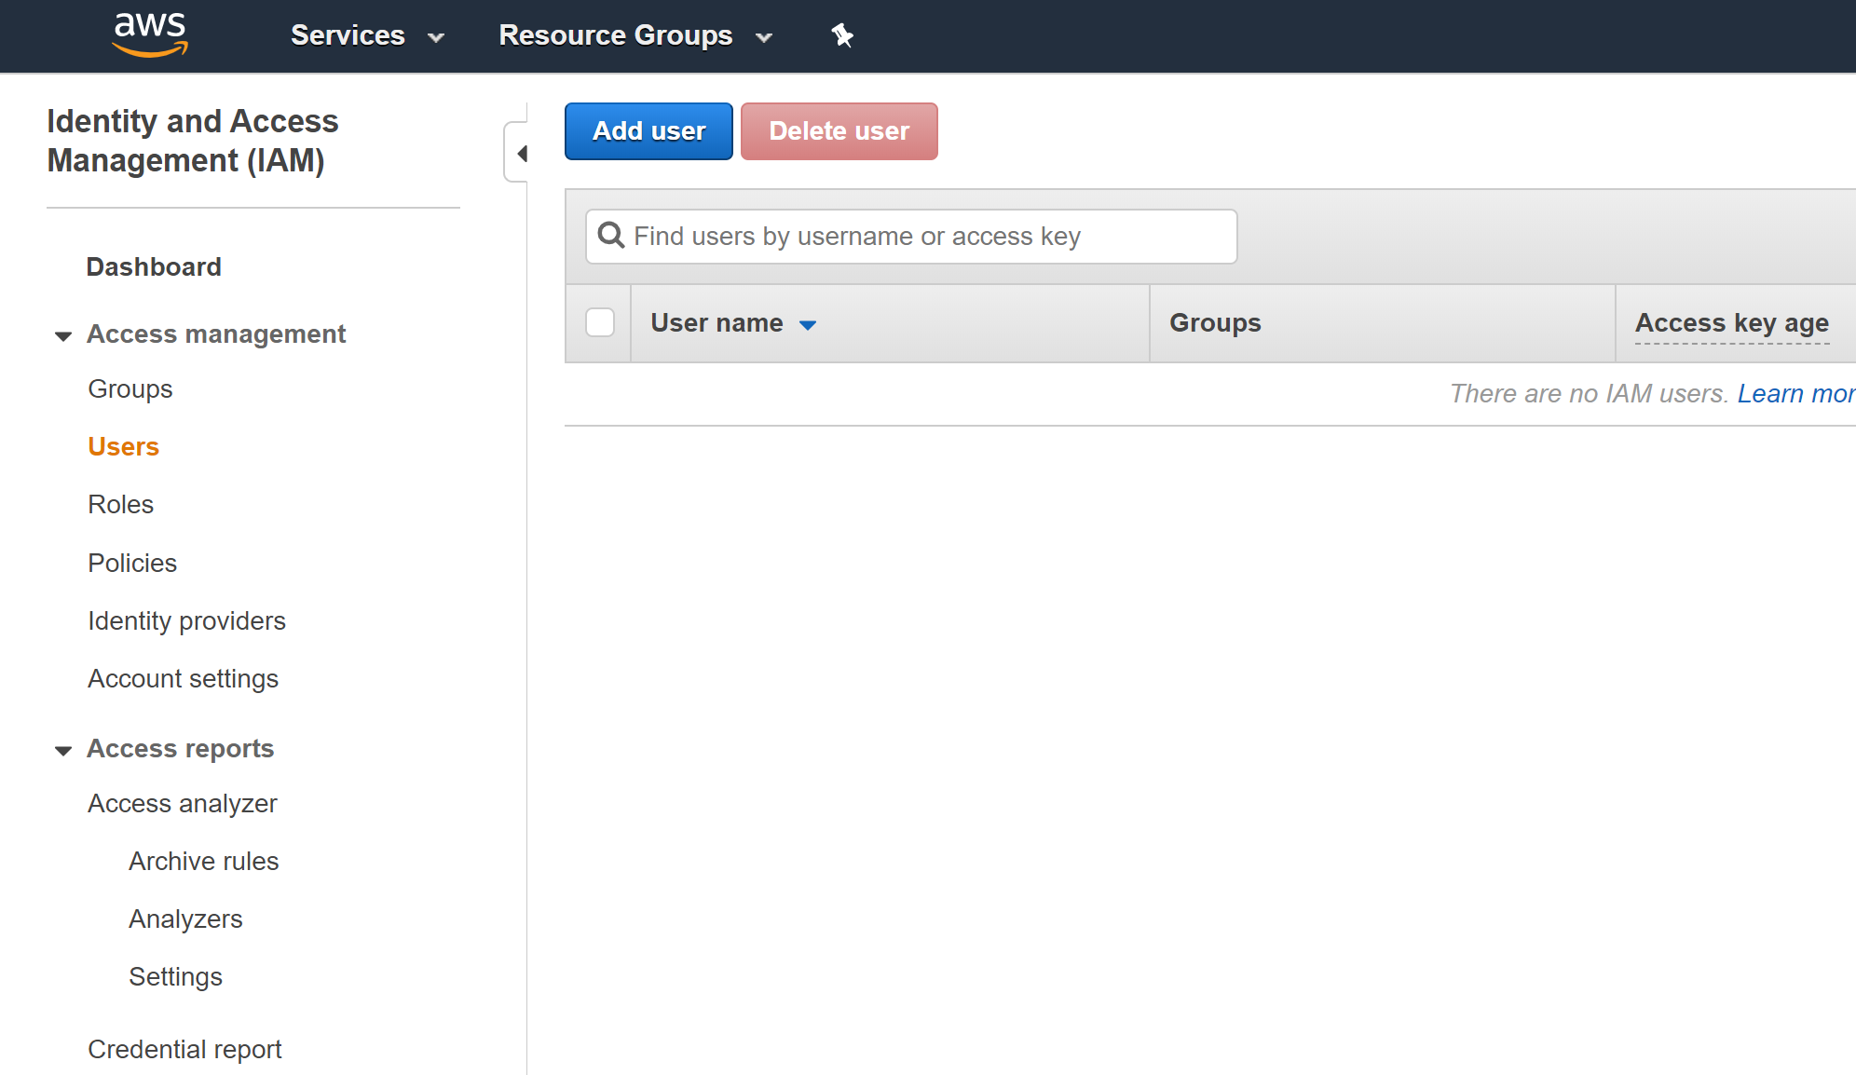The image size is (1856, 1075).
Task: Collapse the Access reports section
Action: [63, 750]
